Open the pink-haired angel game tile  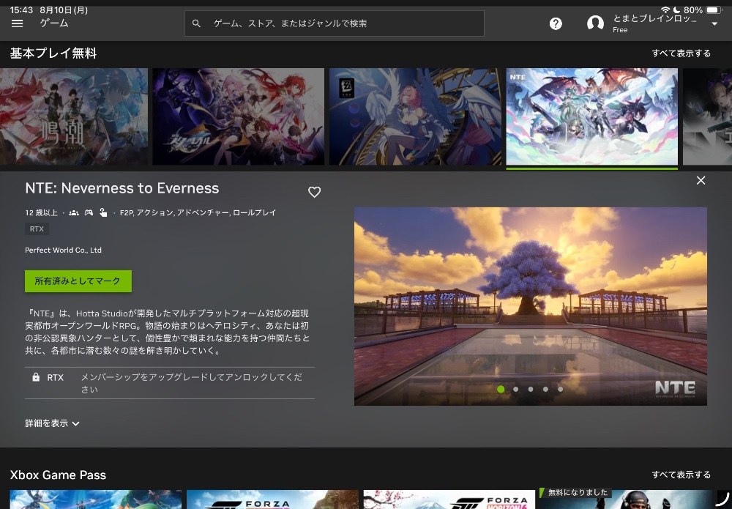pyautogui.click(x=415, y=116)
